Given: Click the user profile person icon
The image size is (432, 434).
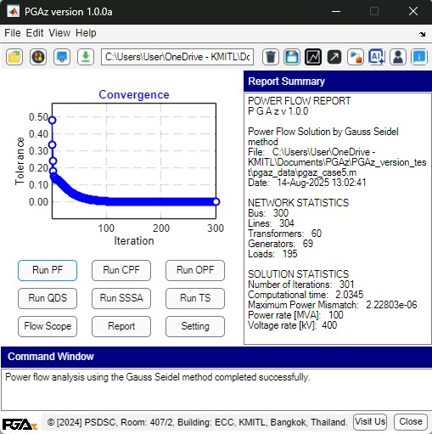Looking at the screenshot, I should [x=398, y=57].
